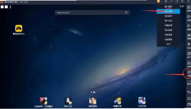Screen dimensions: 191x109
Task: Toggle the hamburger menu in title bar
Action: click(166, 1)
